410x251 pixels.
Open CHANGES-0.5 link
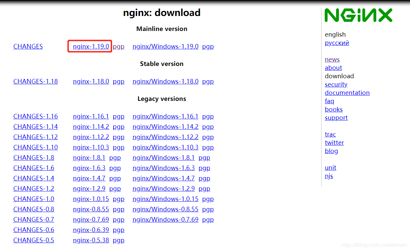click(x=34, y=240)
